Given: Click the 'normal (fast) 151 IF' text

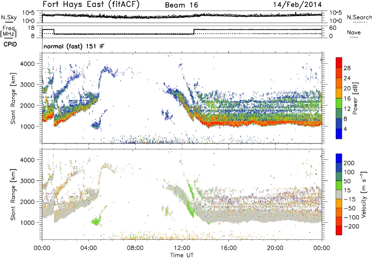Looking at the screenshot, I should (x=74, y=47).
